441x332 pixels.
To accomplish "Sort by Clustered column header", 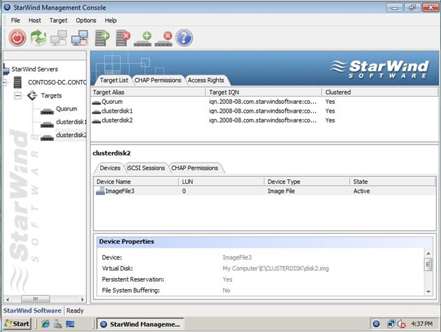I will coord(379,92).
